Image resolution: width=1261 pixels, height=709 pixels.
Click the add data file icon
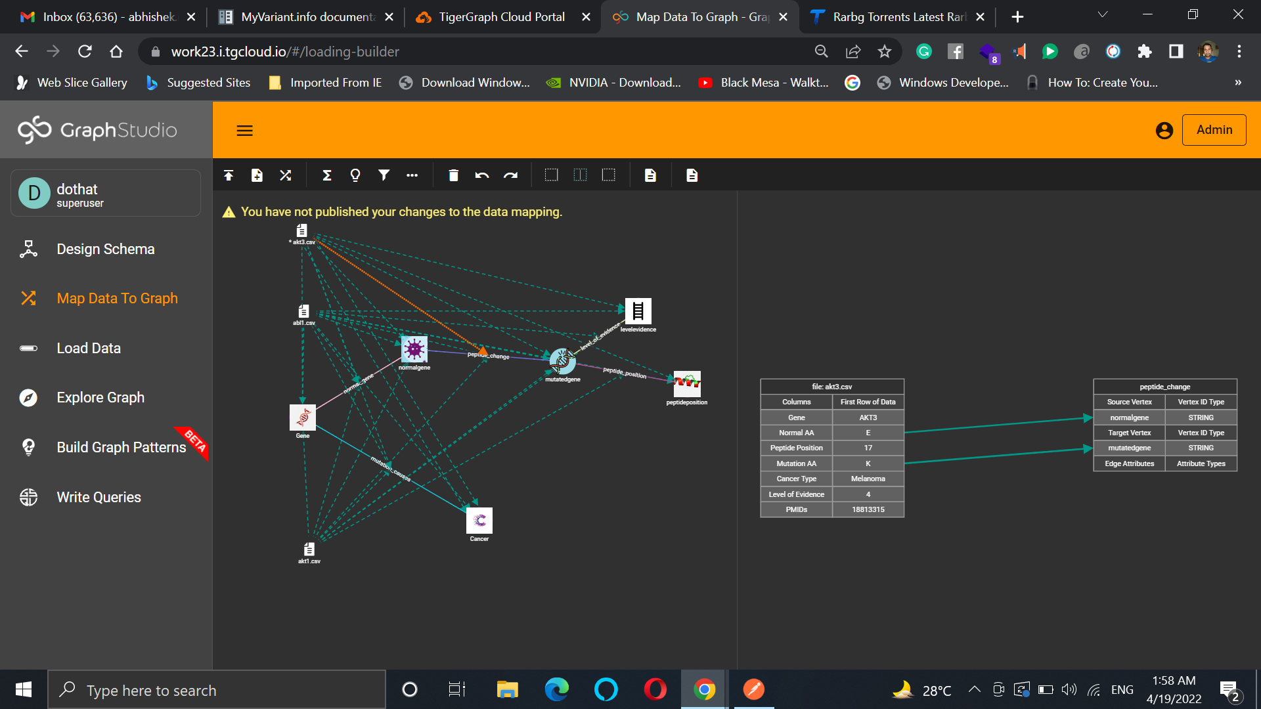pyautogui.click(x=257, y=175)
